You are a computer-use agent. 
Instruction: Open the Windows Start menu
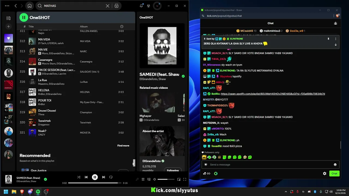coord(6,192)
